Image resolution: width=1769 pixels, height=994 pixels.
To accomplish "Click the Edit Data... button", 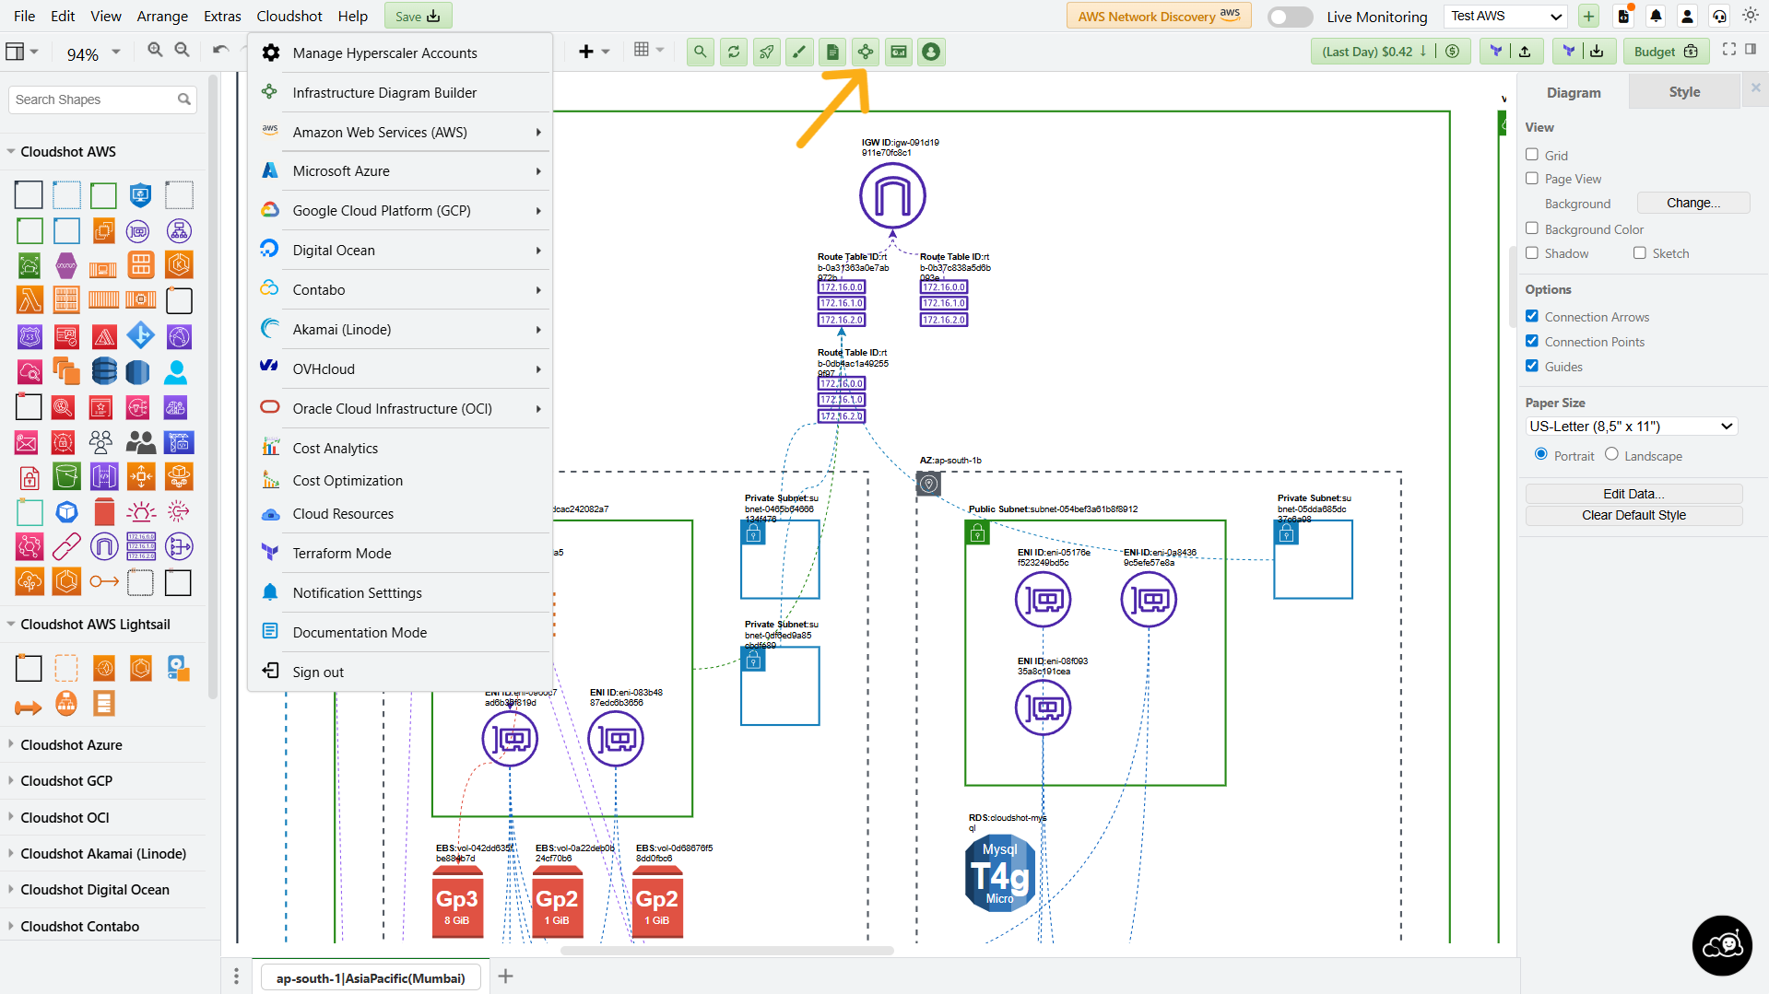I will coord(1633,494).
